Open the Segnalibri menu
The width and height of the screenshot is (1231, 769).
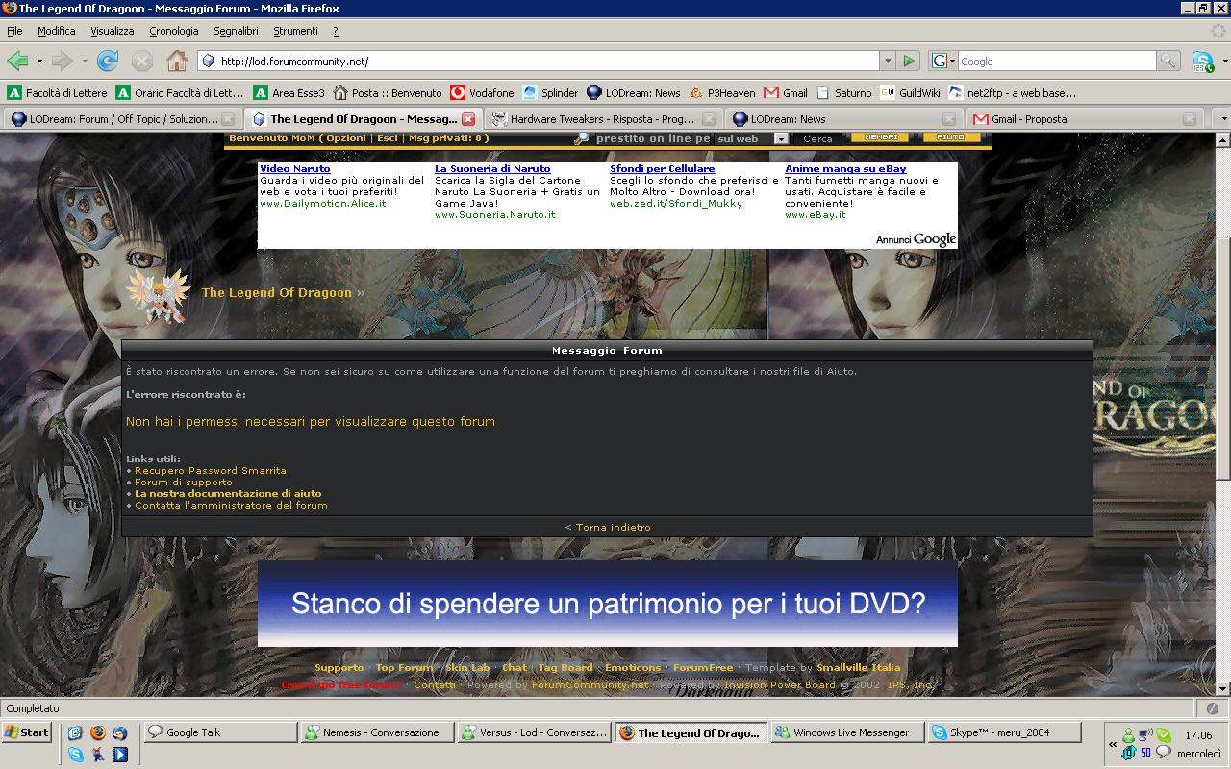(x=236, y=31)
